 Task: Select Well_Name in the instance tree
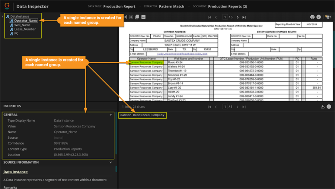click(22, 25)
